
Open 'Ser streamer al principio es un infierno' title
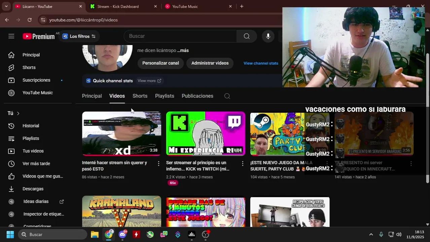pyautogui.click(x=198, y=166)
